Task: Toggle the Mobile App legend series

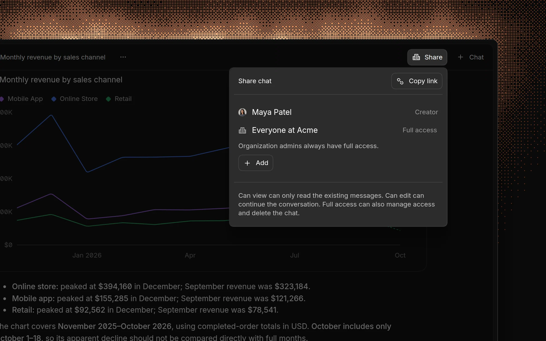Action: [x=21, y=99]
